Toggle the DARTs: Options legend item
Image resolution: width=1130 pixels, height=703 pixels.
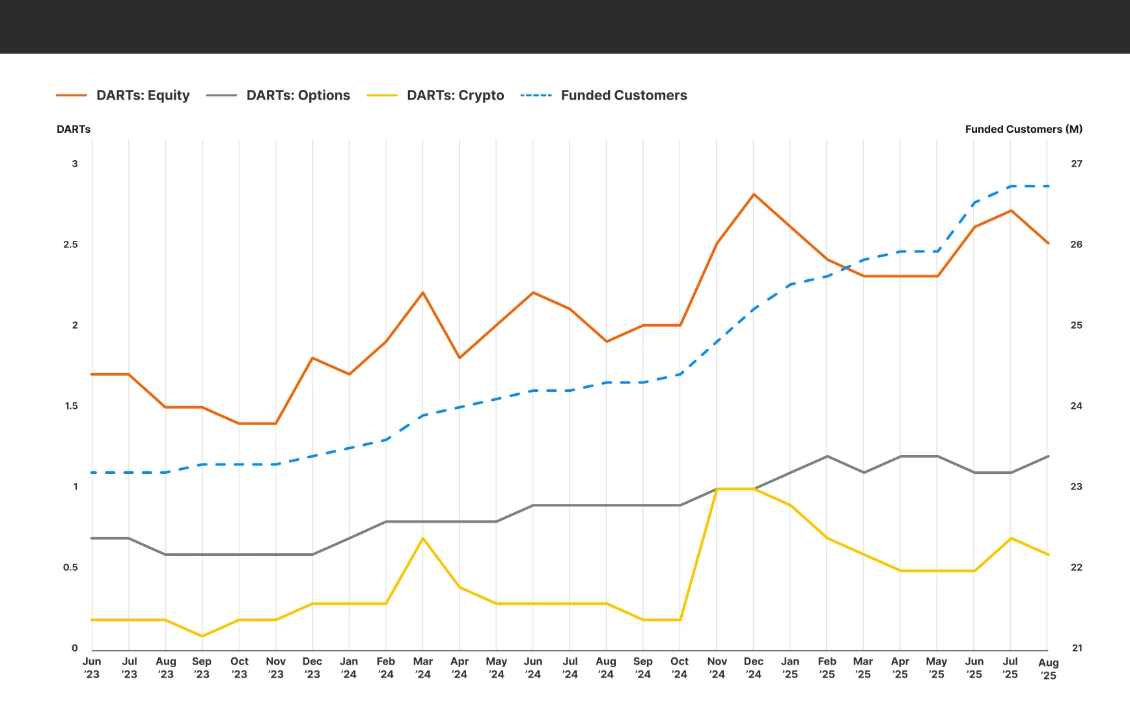pos(297,96)
